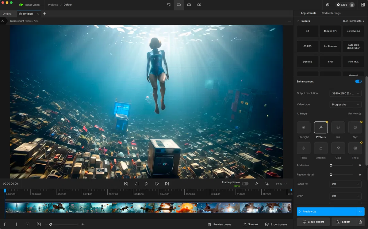Open the Output resolution dropdown
The image size is (368, 229).
[x=346, y=93]
